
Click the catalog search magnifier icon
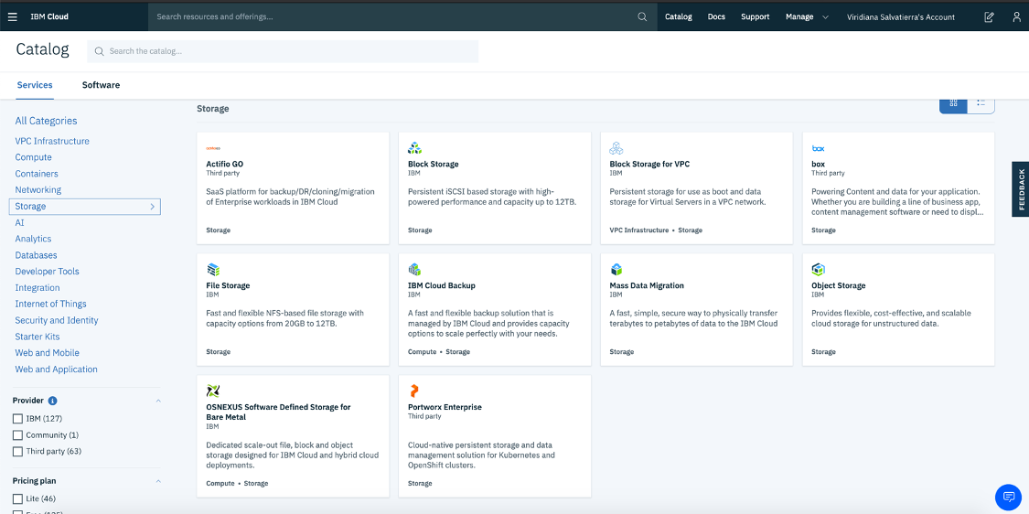click(x=99, y=51)
